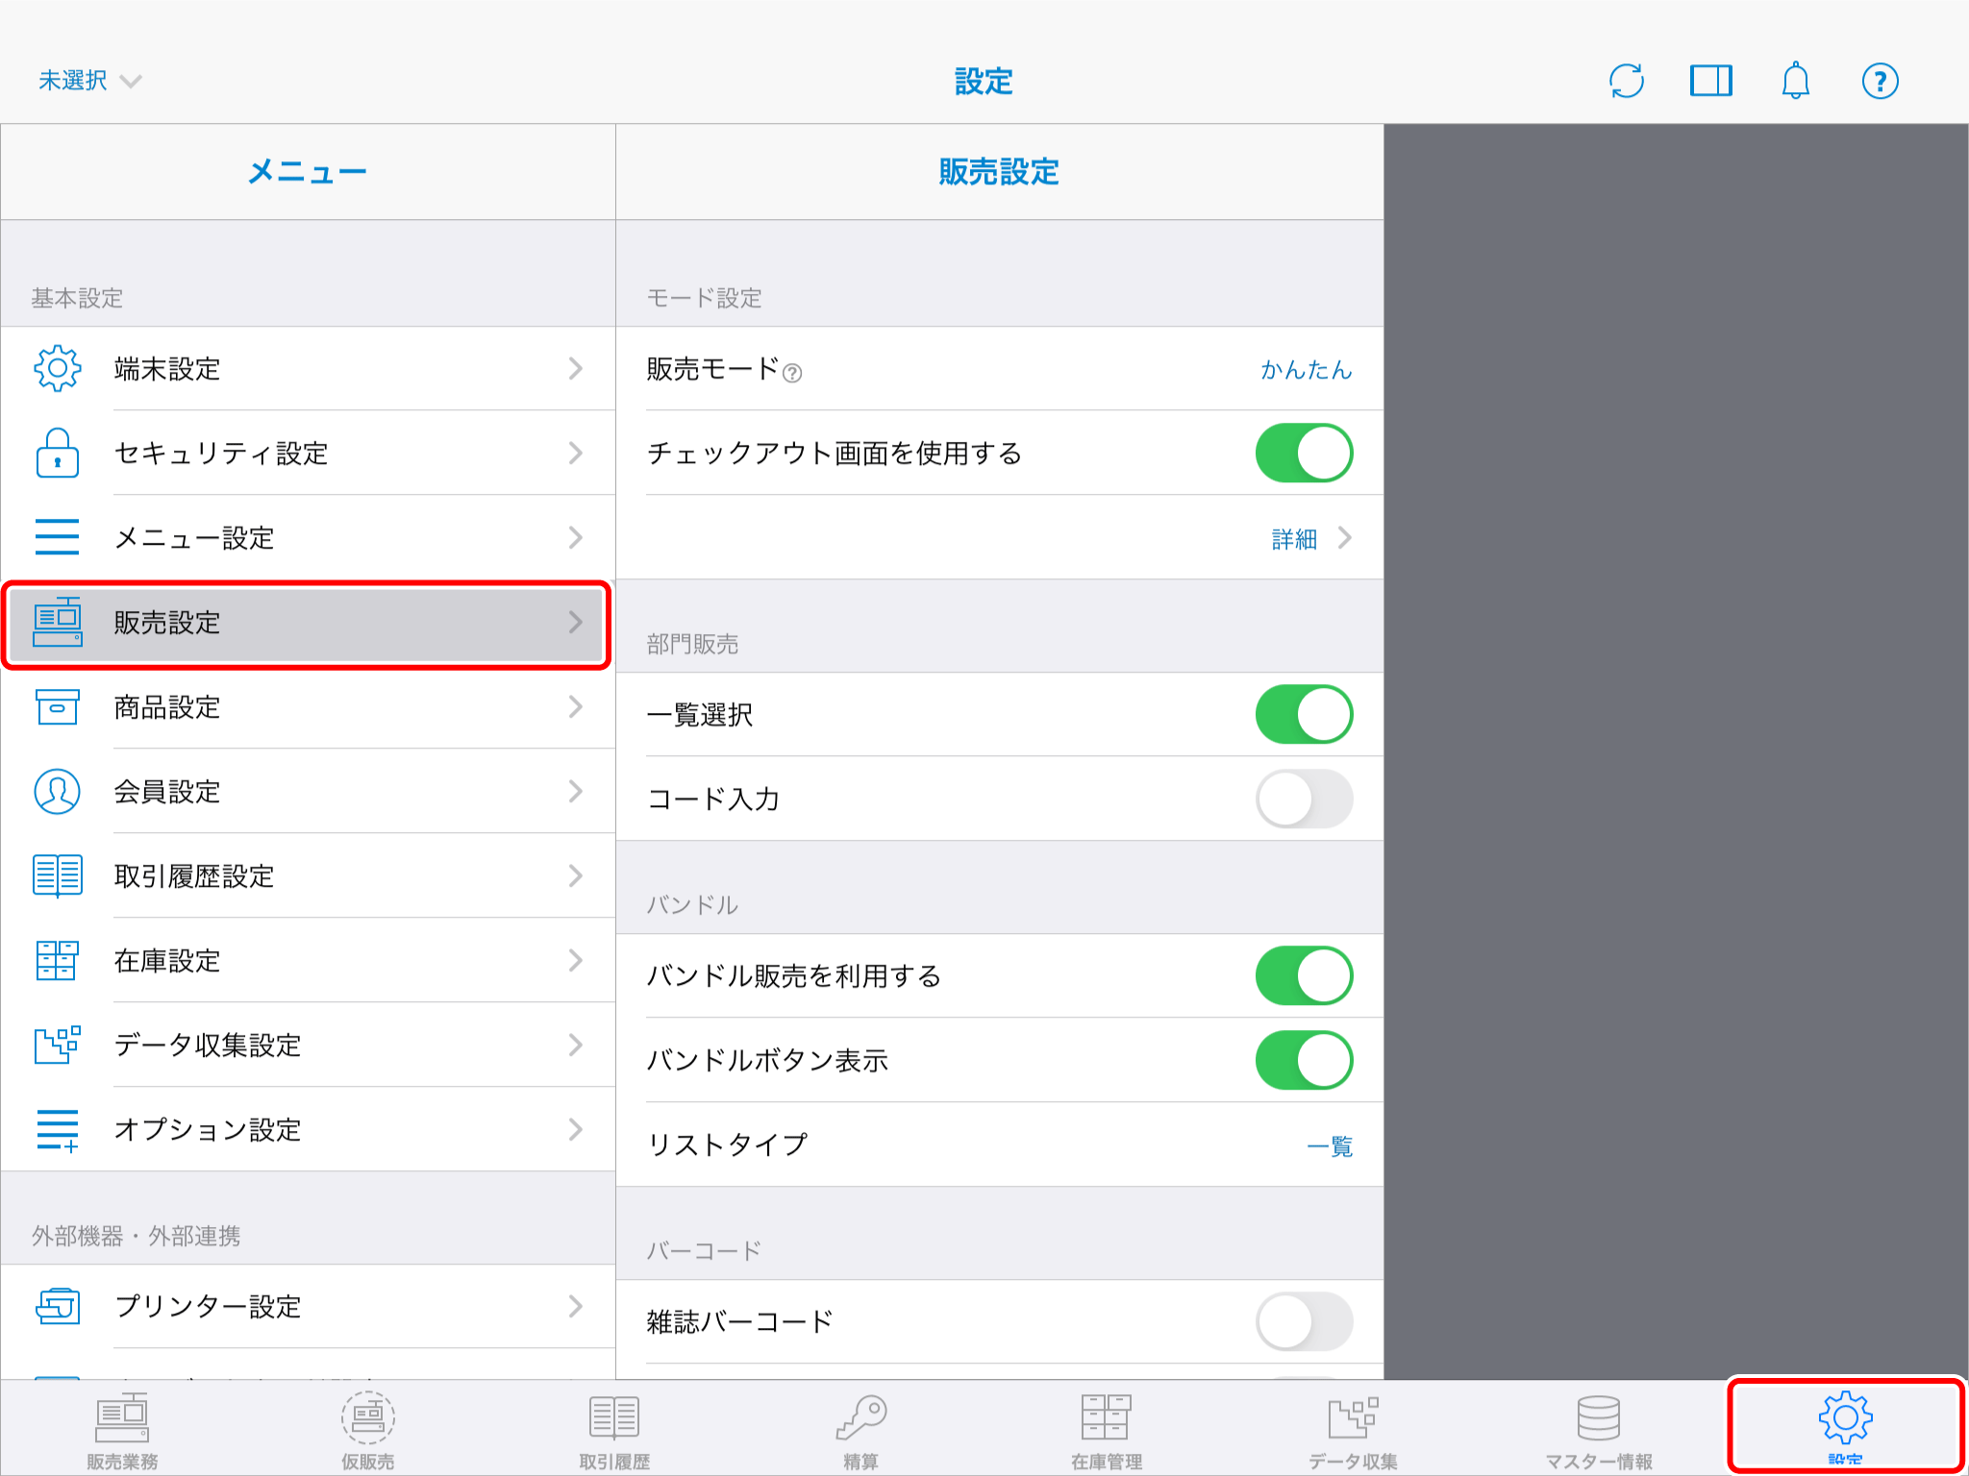
Task: Change 販売モード value かんたん
Action: (1306, 369)
